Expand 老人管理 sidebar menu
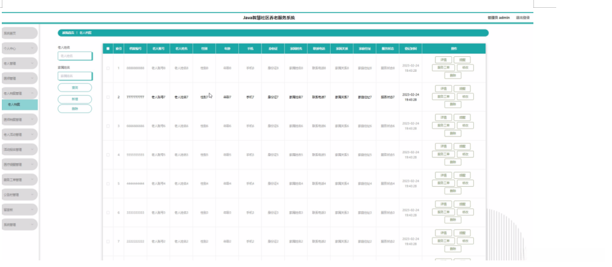The height and width of the screenshot is (267, 612). click(x=20, y=63)
